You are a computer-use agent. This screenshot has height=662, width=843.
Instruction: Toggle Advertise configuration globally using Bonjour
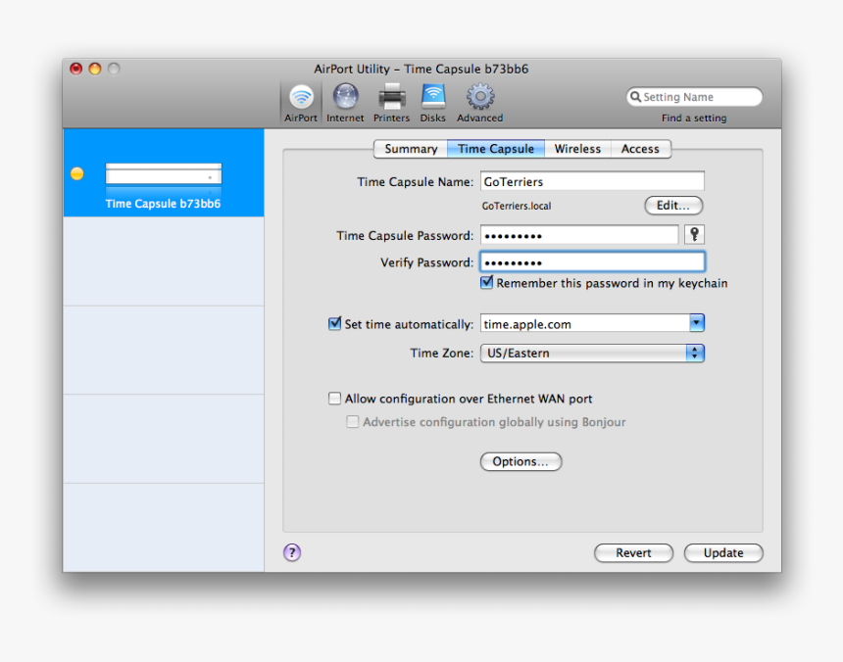click(x=353, y=421)
